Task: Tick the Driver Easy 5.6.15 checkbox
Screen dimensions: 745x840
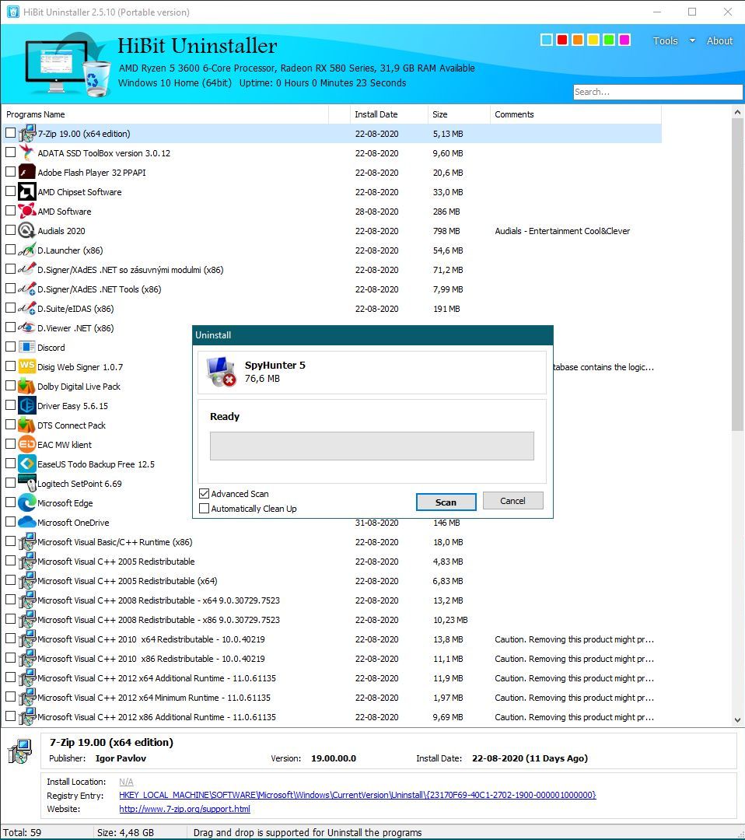Action: [10, 405]
